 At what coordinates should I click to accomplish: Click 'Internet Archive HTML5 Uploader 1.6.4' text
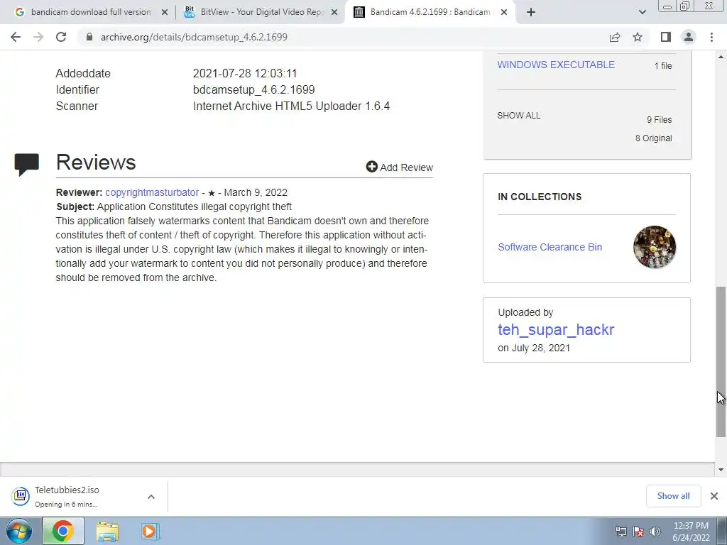(291, 106)
